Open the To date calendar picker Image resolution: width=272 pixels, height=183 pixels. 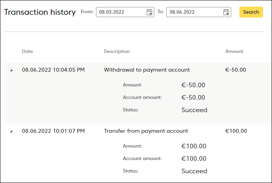point(226,12)
